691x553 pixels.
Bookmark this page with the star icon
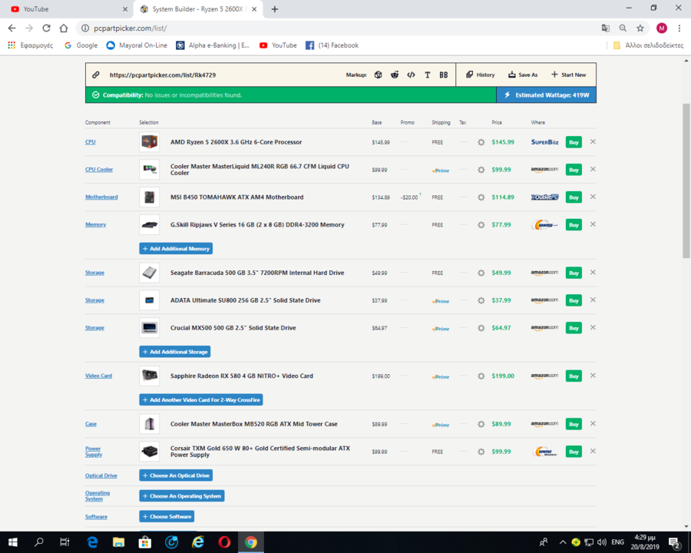click(x=640, y=28)
